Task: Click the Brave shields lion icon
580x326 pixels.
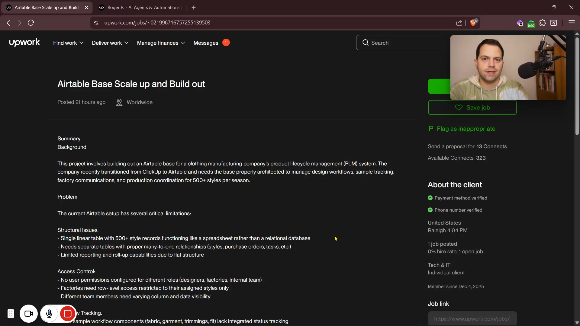Action: (473, 23)
